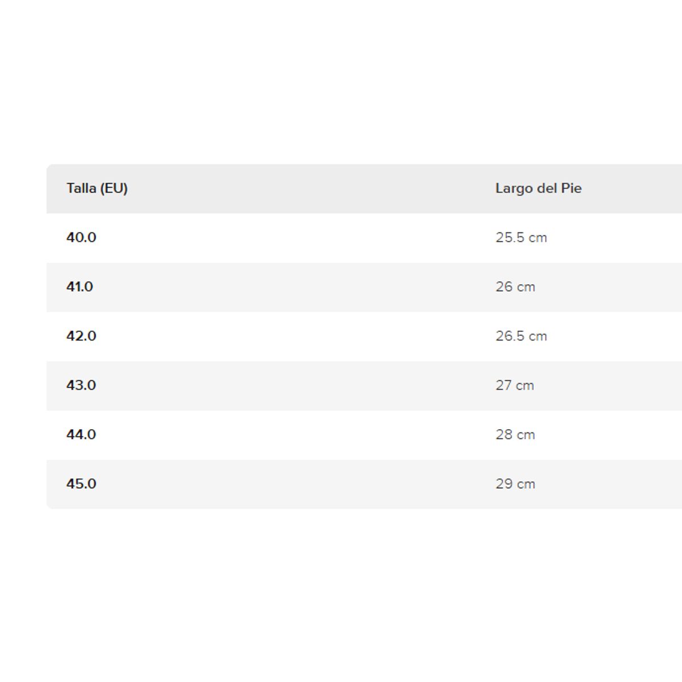
Task: Click the middle of the 40.0 row
Action: [x=313, y=238]
